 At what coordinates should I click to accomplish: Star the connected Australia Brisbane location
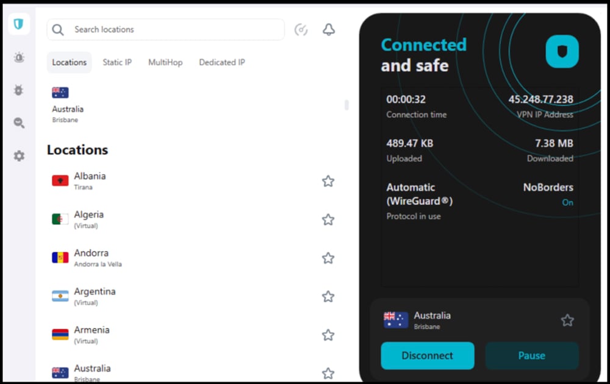coord(567,320)
